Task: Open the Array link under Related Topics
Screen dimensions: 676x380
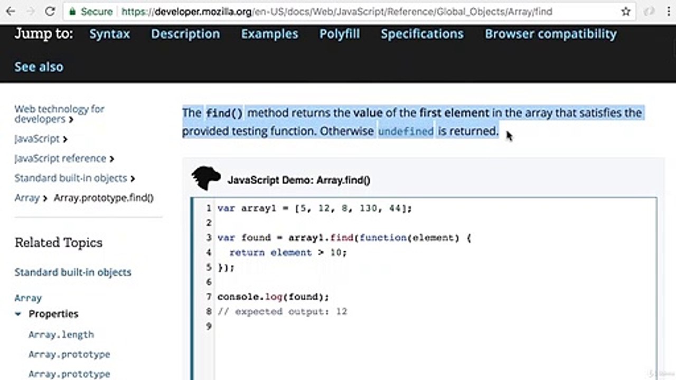Action: coord(28,298)
